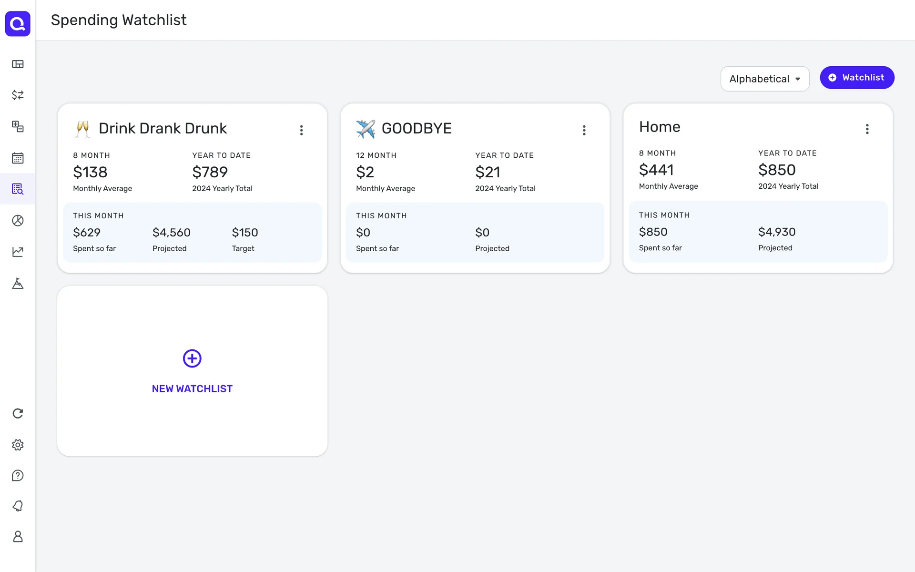The width and height of the screenshot is (915, 572).
Task: Open the line graph trends sidebar icon
Action: [18, 252]
